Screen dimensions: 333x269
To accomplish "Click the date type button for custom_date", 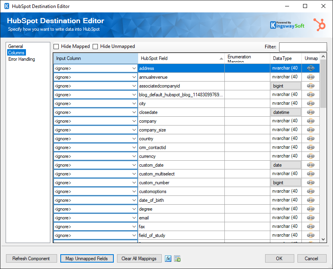I will [286, 165].
